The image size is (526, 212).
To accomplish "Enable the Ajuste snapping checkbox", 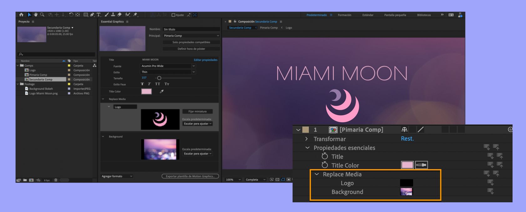I will click(173, 15).
